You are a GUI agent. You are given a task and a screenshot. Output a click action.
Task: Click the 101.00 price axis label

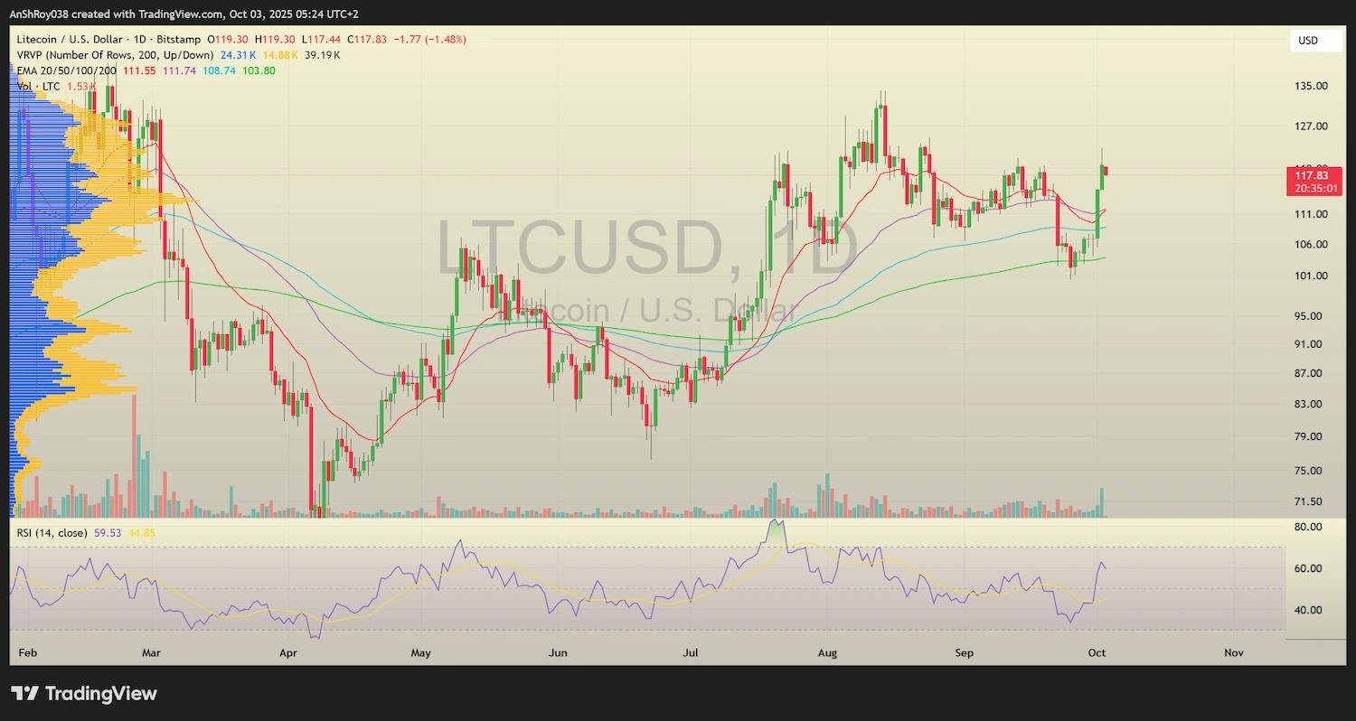[1311, 276]
